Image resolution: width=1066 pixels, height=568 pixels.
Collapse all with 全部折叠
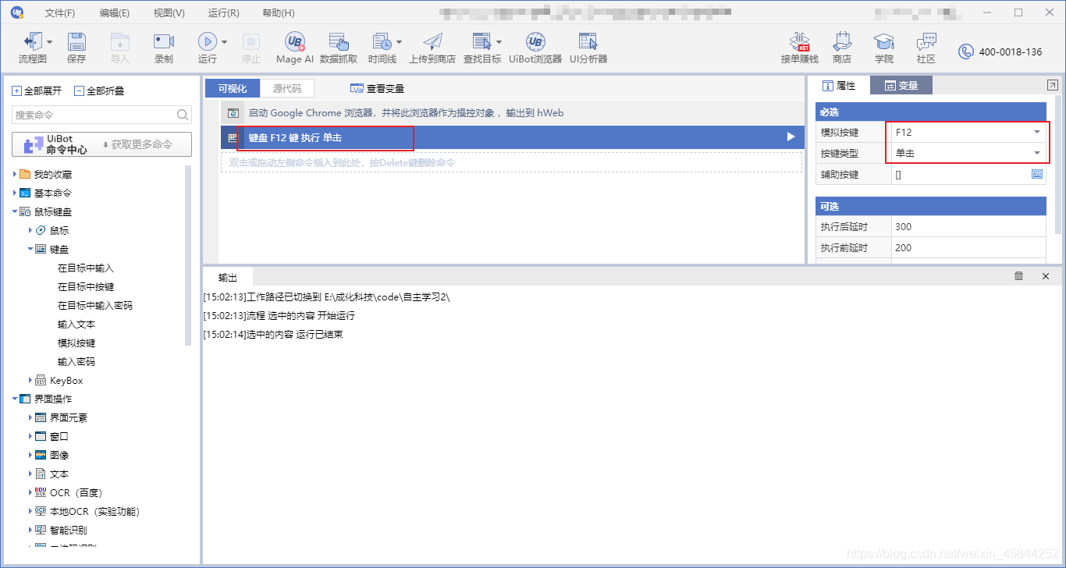[x=99, y=91]
